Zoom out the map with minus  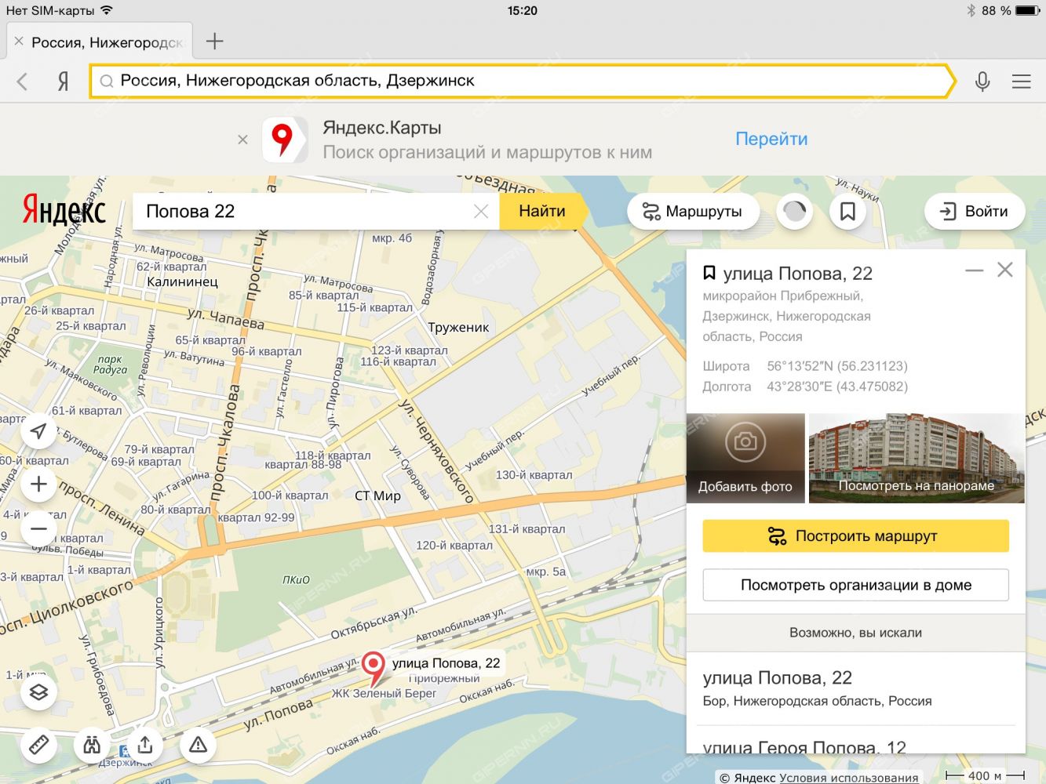[38, 529]
